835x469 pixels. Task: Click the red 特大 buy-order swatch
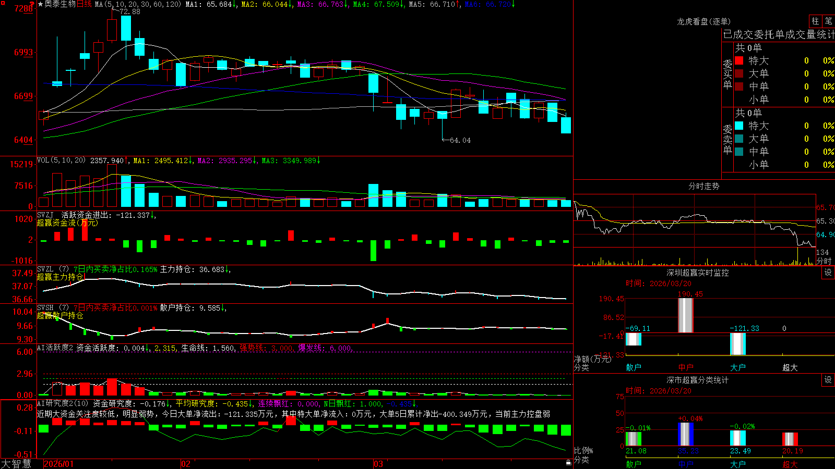[739, 60]
